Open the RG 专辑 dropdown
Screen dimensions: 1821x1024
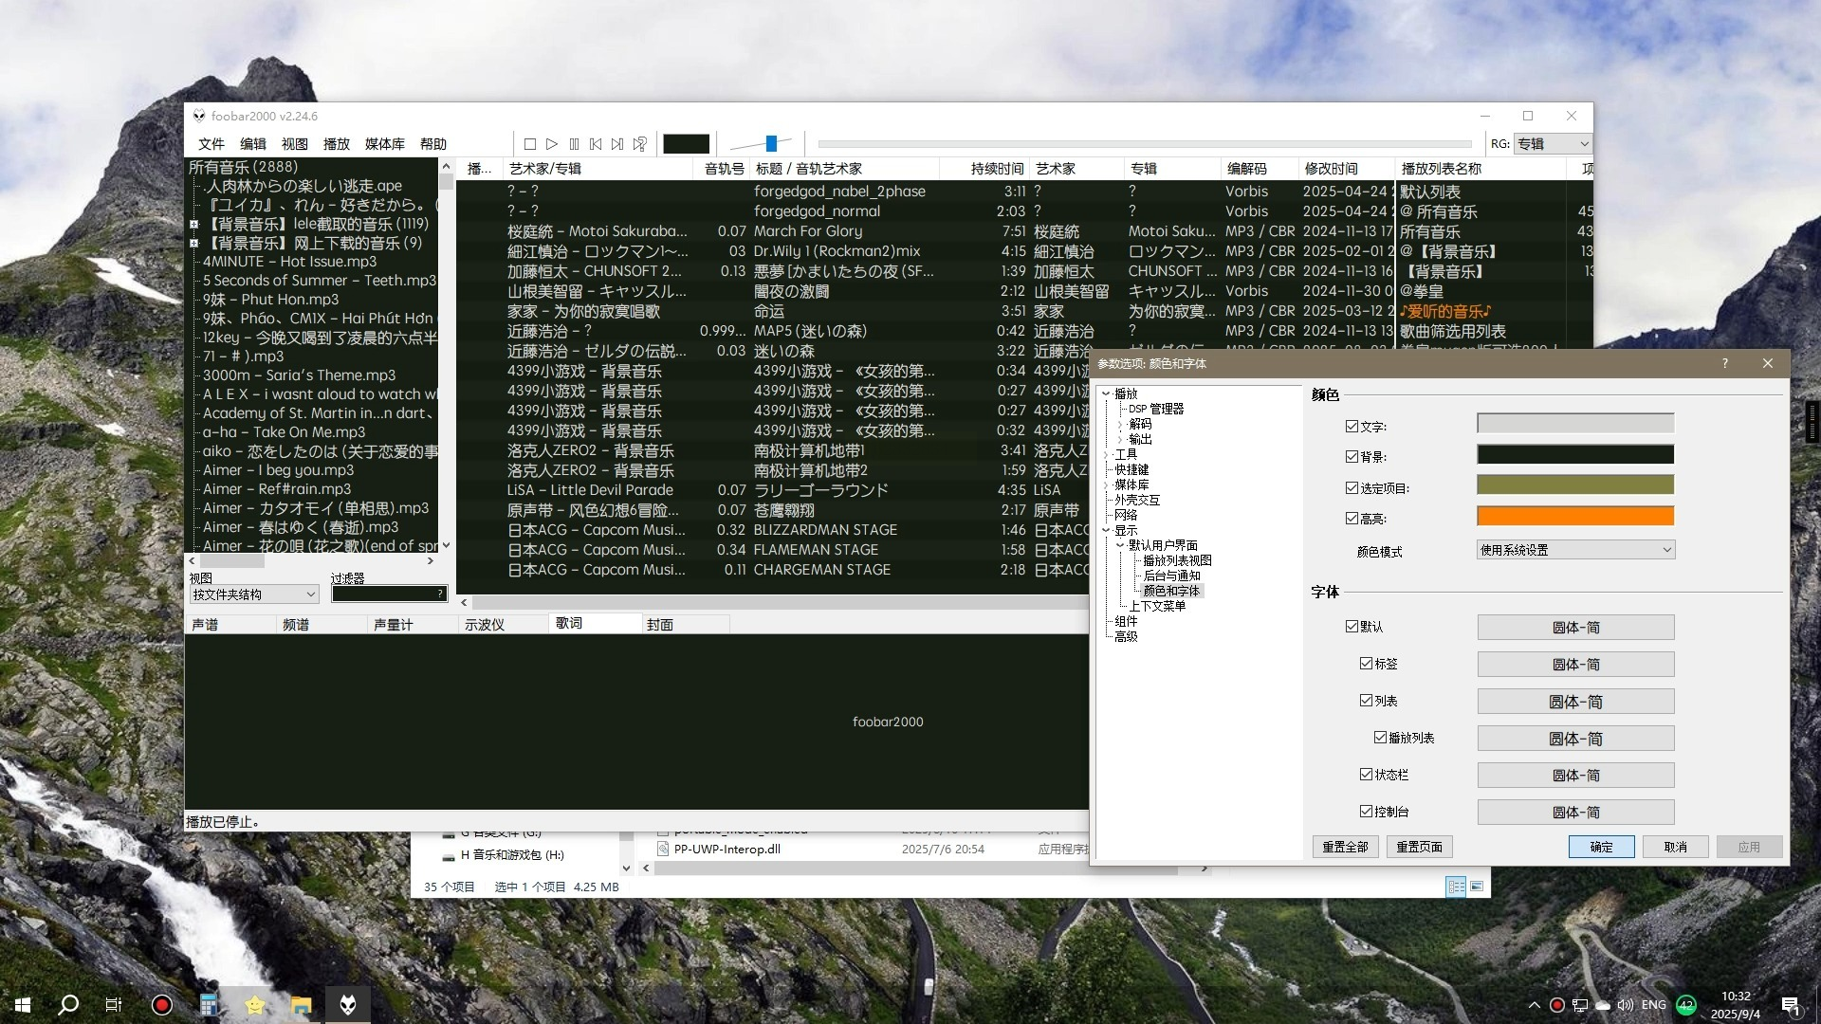[x=1552, y=144]
